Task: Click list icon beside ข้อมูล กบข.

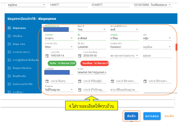Action: click(x=9, y=44)
